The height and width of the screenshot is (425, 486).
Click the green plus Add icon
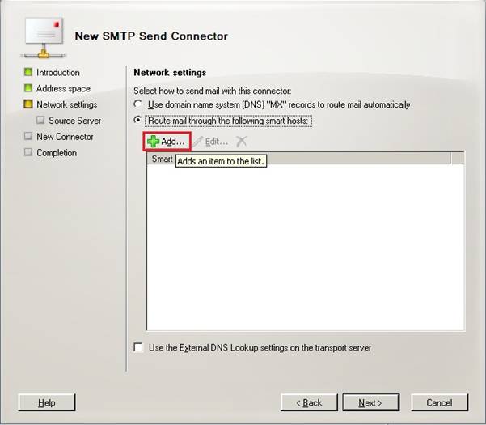(153, 142)
